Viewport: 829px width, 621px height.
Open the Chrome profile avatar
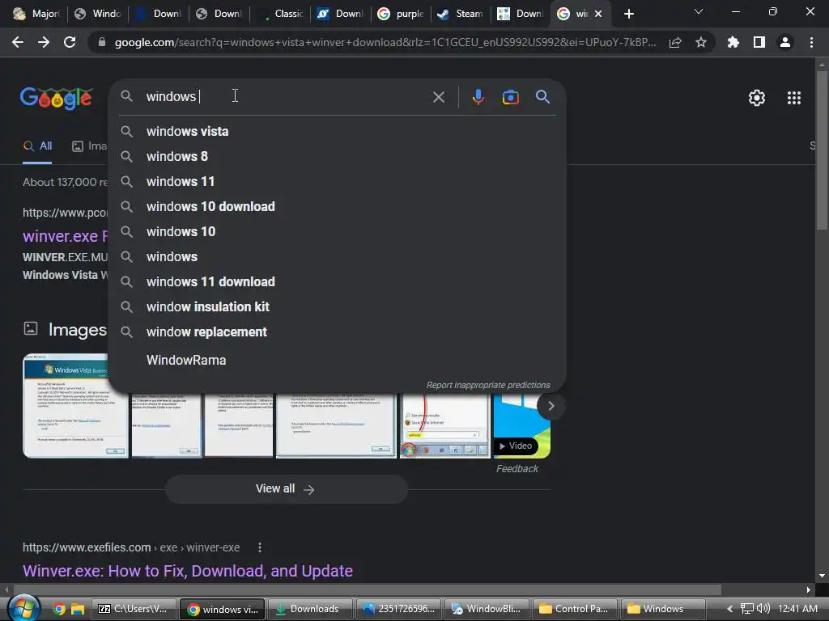785,42
